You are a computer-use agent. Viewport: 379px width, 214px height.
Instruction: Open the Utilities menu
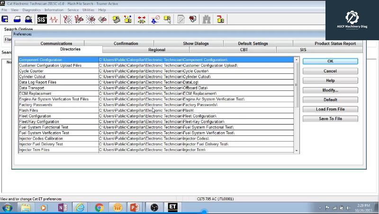pos(88,10)
